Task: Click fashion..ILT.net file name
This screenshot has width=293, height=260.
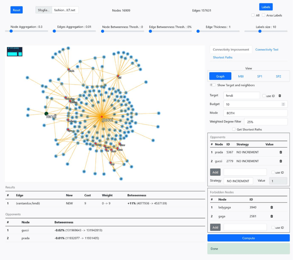Action: pyautogui.click(x=65, y=10)
